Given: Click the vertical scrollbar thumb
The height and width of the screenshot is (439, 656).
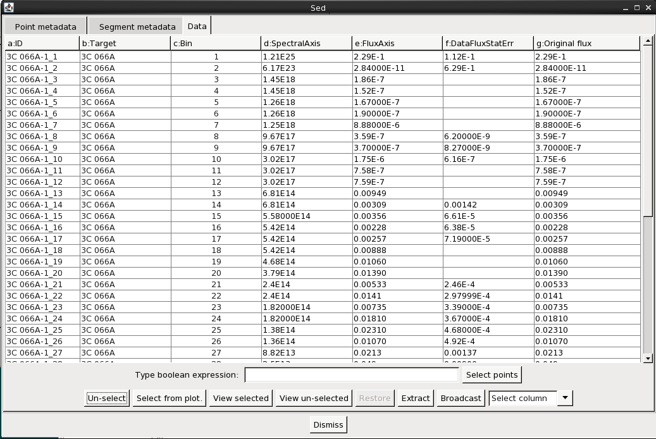Looking at the screenshot, I should point(648,285).
